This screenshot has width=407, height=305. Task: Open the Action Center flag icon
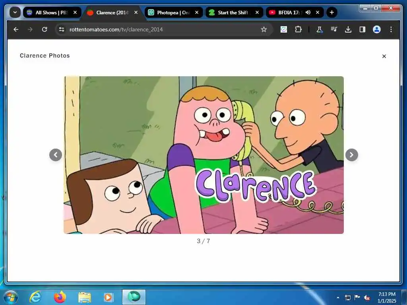pyautogui.click(x=357, y=297)
